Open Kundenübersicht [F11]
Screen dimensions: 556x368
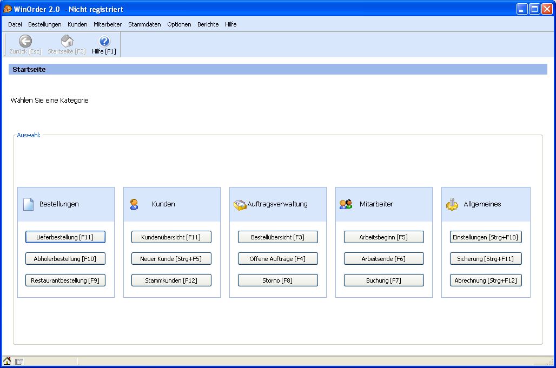171,237
